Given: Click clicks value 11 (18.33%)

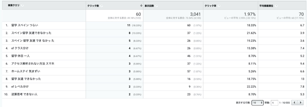Looking at the screenshot, I should 134,25.
